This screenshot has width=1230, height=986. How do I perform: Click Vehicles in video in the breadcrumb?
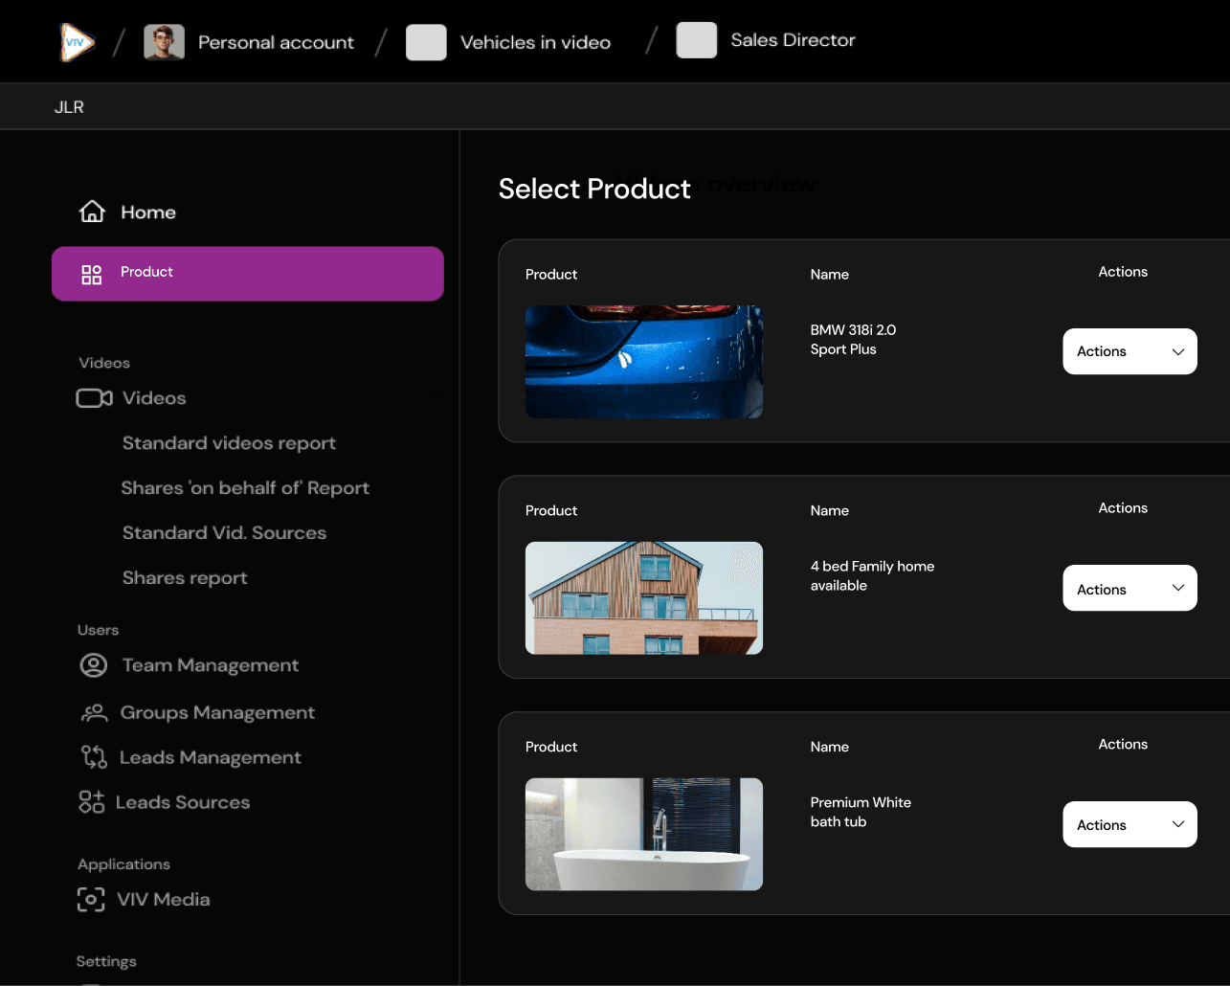[x=535, y=42]
